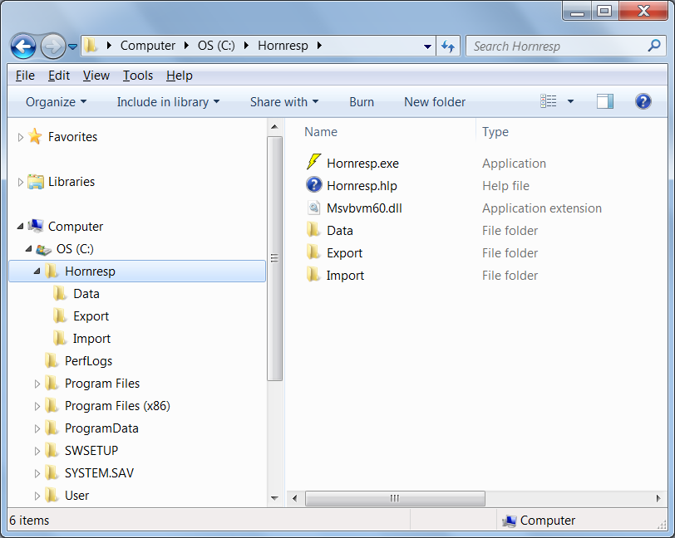Select OS (C:) drive icon in tree
Image resolution: width=675 pixels, height=538 pixels.
click(x=43, y=249)
